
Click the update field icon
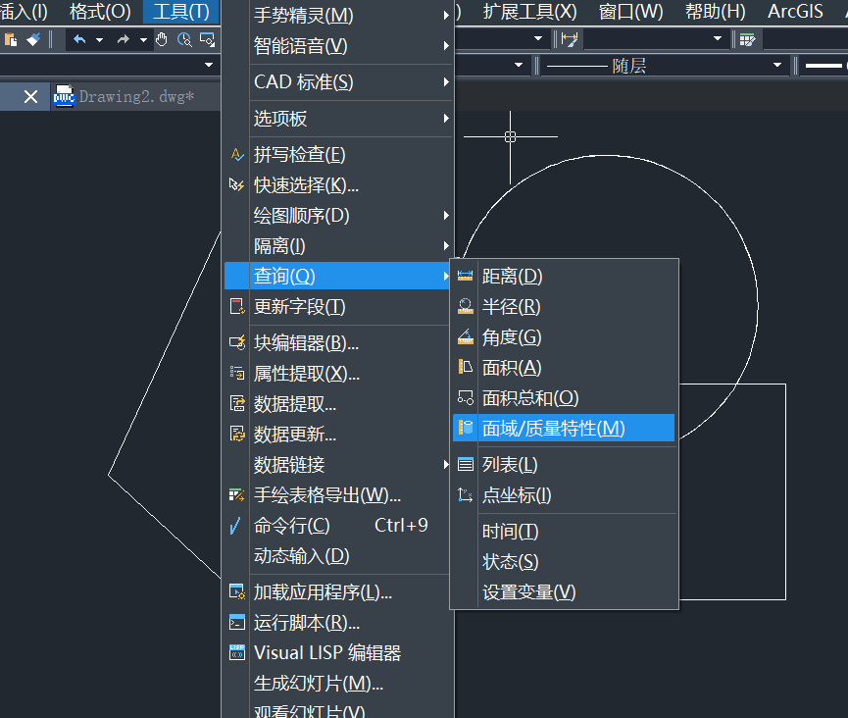point(237,306)
